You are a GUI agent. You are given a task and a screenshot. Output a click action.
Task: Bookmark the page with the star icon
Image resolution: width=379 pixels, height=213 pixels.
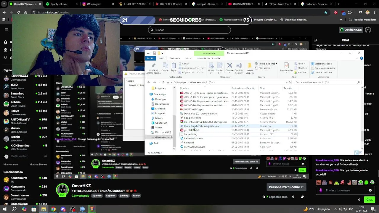[x=326, y=12]
